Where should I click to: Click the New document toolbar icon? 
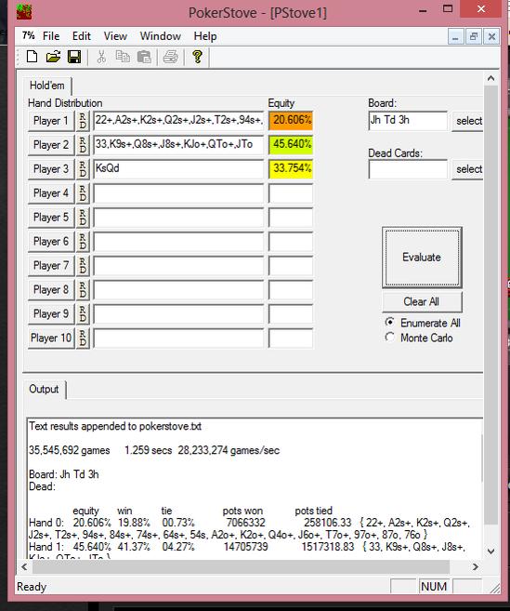point(32,57)
